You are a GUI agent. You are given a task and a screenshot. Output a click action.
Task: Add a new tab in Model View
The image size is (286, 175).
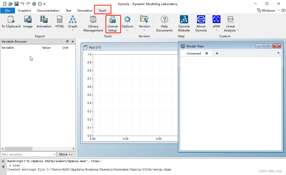(217, 54)
